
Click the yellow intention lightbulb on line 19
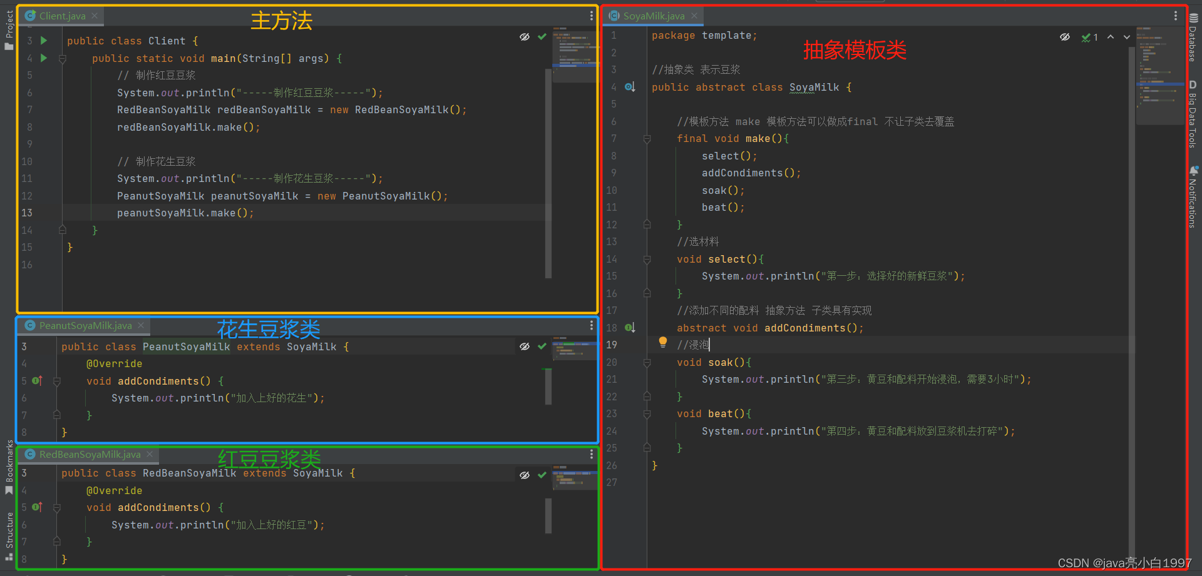663,341
